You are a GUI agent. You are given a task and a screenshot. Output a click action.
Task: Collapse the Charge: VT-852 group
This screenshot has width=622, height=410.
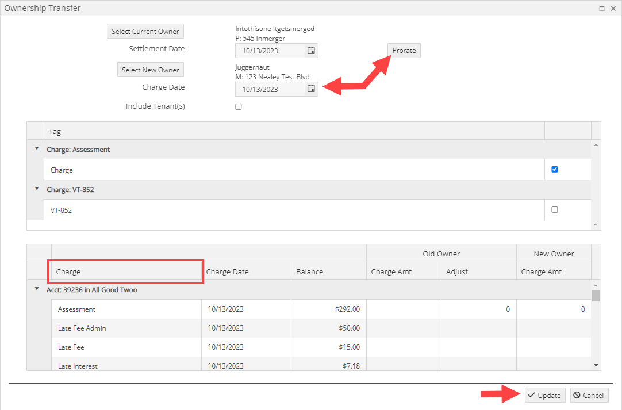(x=36, y=189)
